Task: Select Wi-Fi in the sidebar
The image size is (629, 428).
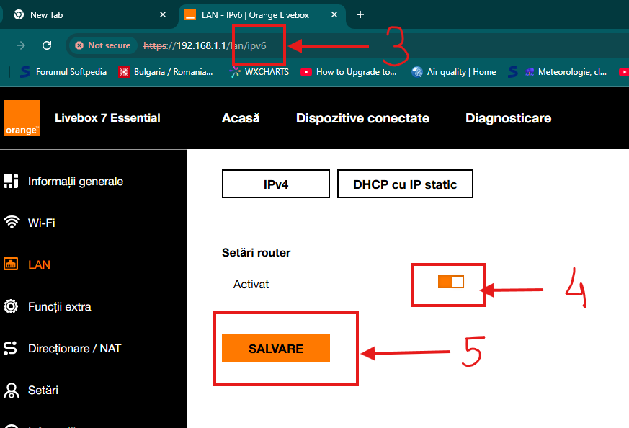Action: point(41,223)
